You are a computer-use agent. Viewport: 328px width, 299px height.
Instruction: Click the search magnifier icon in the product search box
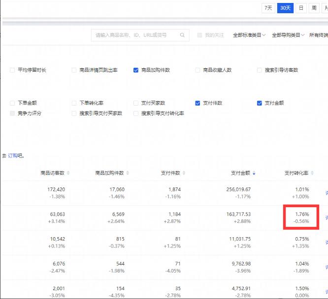(182, 35)
